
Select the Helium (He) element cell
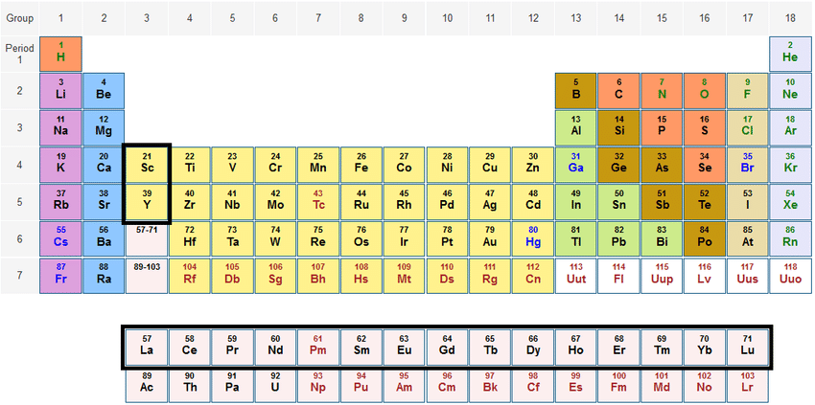click(x=790, y=54)
